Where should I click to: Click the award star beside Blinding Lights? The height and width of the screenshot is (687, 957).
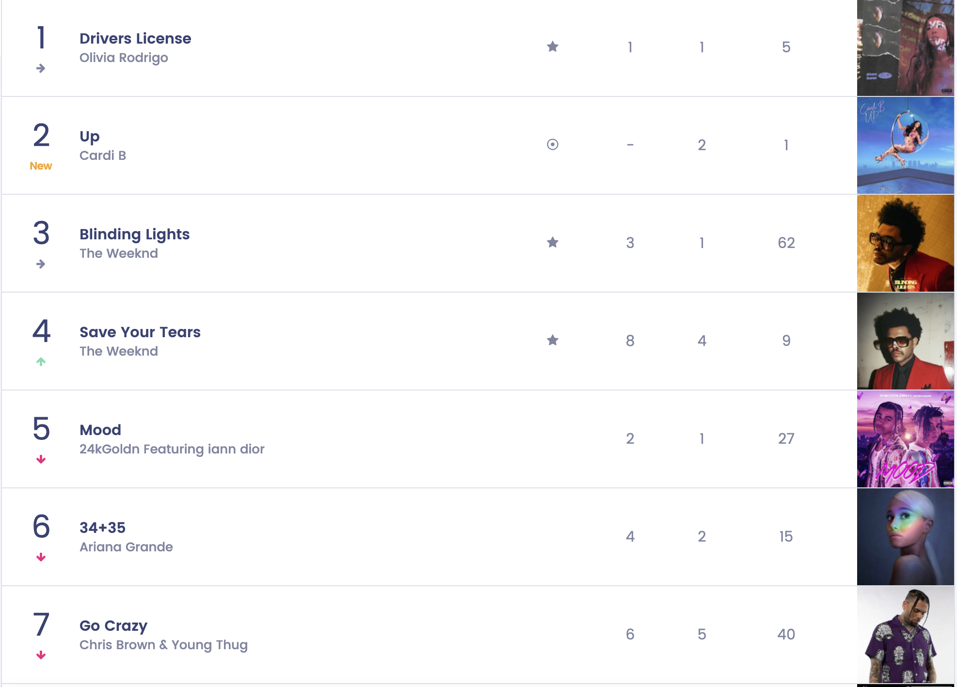click(x=552, y=243)
